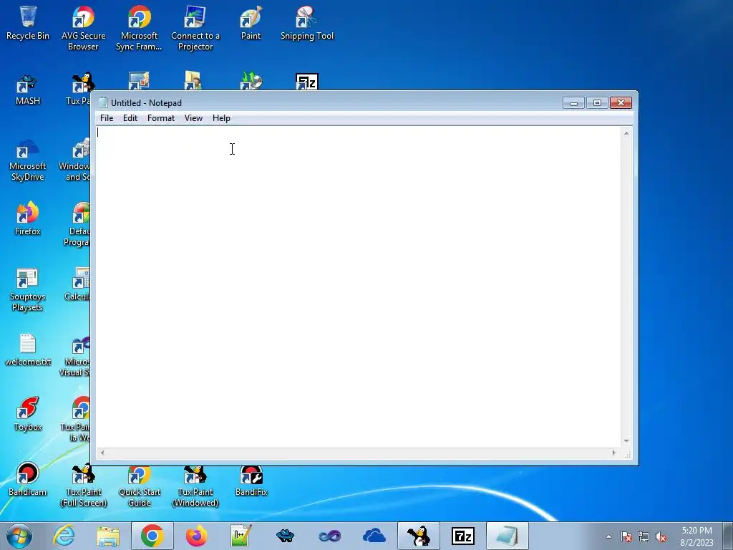The width and height of the screenshot is (733, 550).
Task: Open Firefox from the taskbar
Action: click(196, 536)
